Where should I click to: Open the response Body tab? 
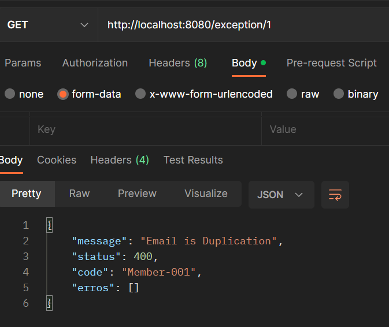coord(11,160)
